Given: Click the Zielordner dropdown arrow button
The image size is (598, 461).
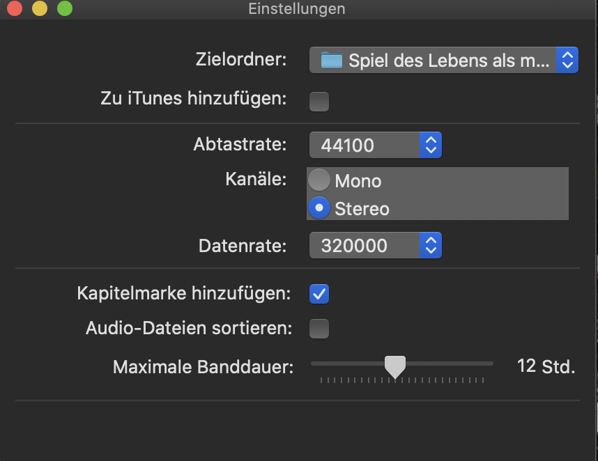Looking at the screenshot, I should tap(567, 61).
